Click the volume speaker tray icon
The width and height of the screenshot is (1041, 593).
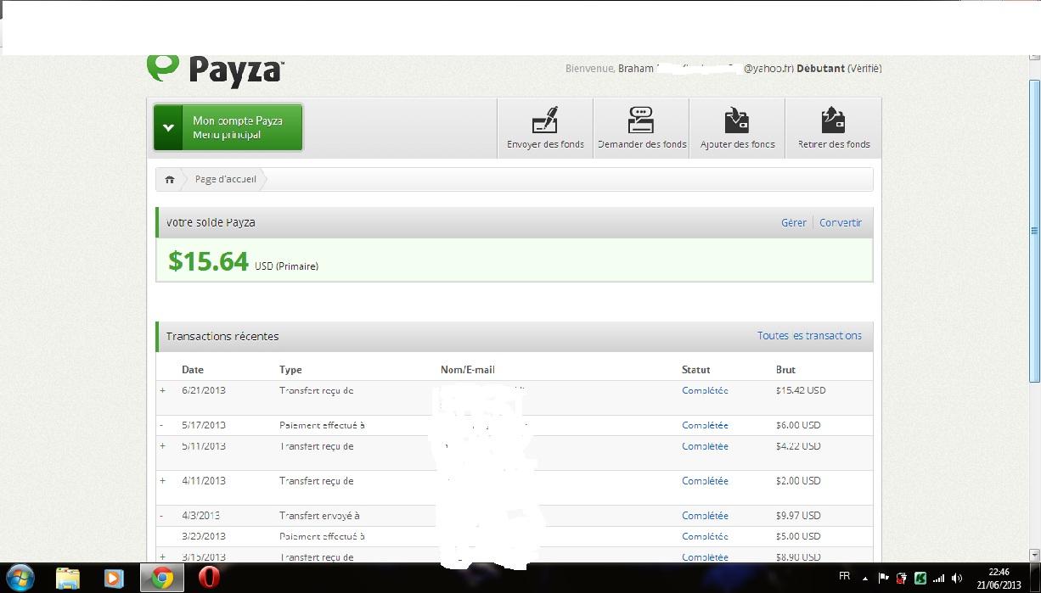tap(957, 578)
